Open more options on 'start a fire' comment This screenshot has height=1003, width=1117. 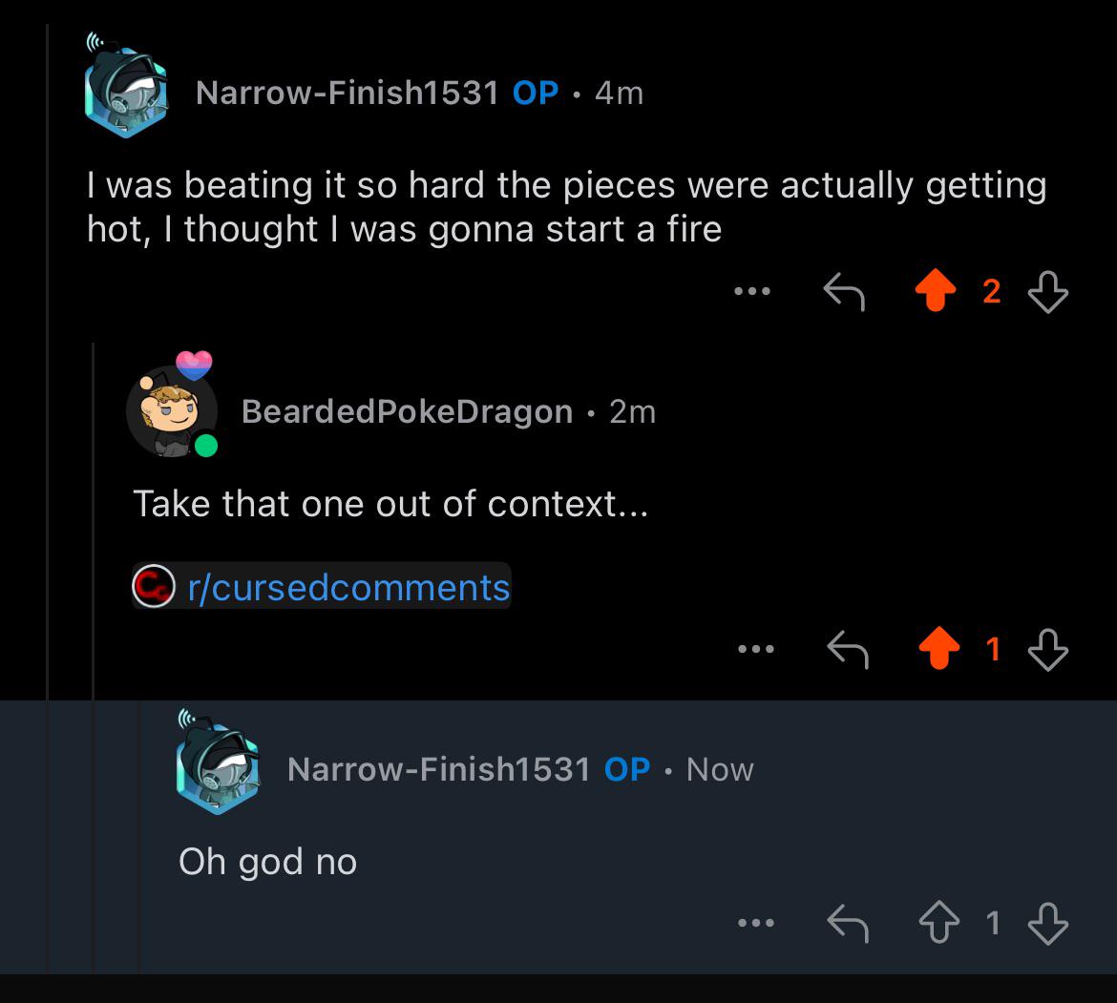pyautogui.click(x=753, y=292)
